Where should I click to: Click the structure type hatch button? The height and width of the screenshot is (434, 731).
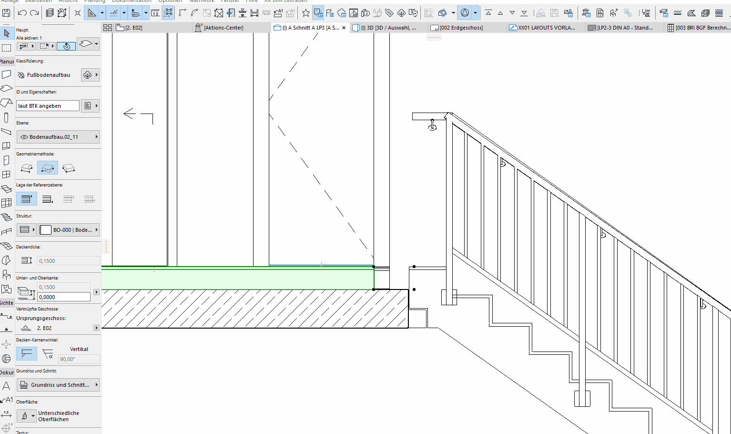[x=27, y=230]
